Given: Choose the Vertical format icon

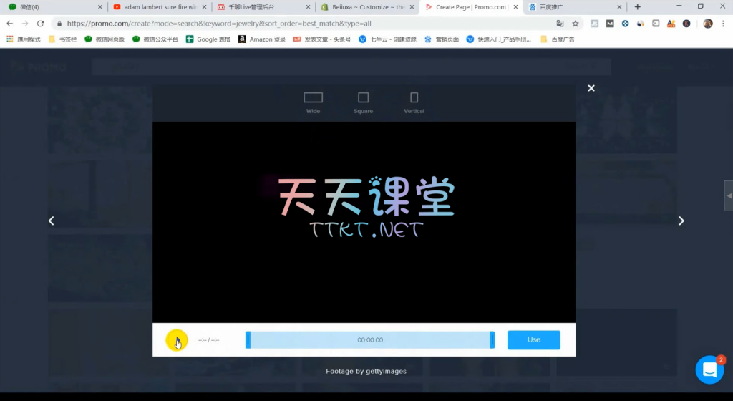Looking at the screenshot, I should pos(414,97).
